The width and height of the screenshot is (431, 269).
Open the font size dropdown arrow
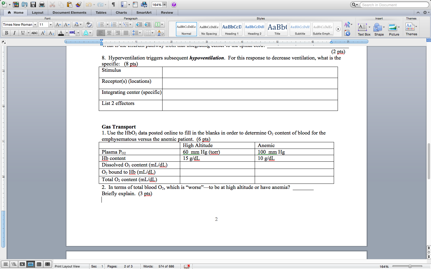pos(51,25)
